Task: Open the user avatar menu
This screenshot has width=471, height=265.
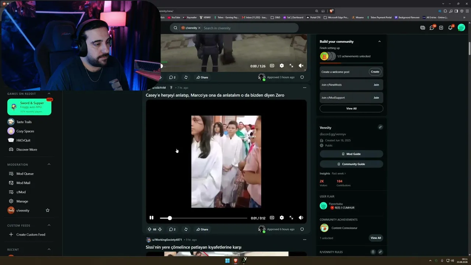Action: 461,28
